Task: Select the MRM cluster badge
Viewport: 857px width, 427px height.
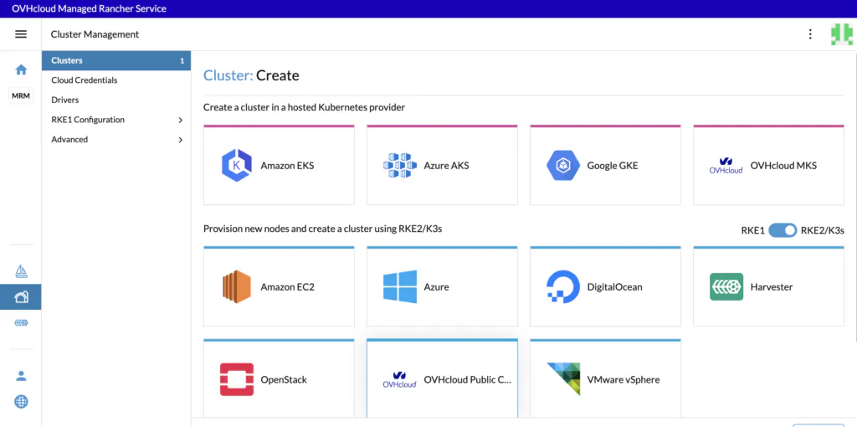Action: pyautogui.click(x=21, y=95)
